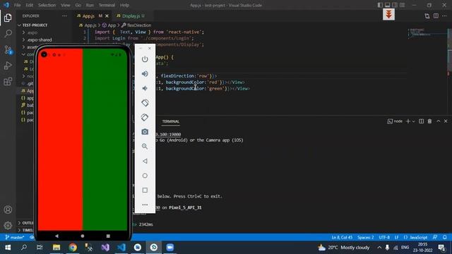Click emulator toolbar back triangle
Screen dimensions: 452x254
[x=145, y=161]
